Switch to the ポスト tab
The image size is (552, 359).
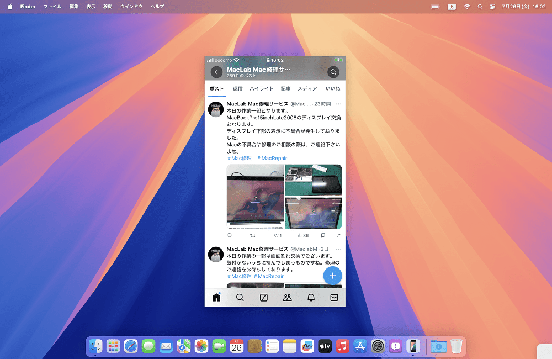coord(216,89)
